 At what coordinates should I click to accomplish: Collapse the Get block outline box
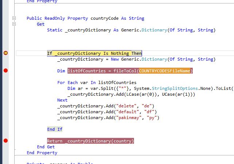(x=14, y=24)
